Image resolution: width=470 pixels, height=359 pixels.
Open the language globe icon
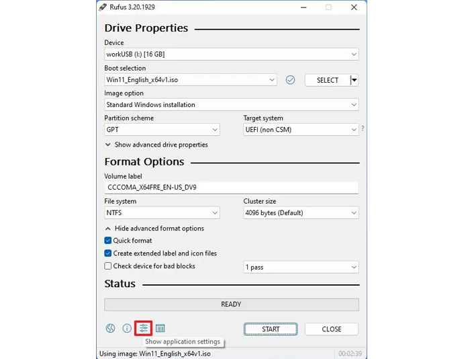point(110,328)
